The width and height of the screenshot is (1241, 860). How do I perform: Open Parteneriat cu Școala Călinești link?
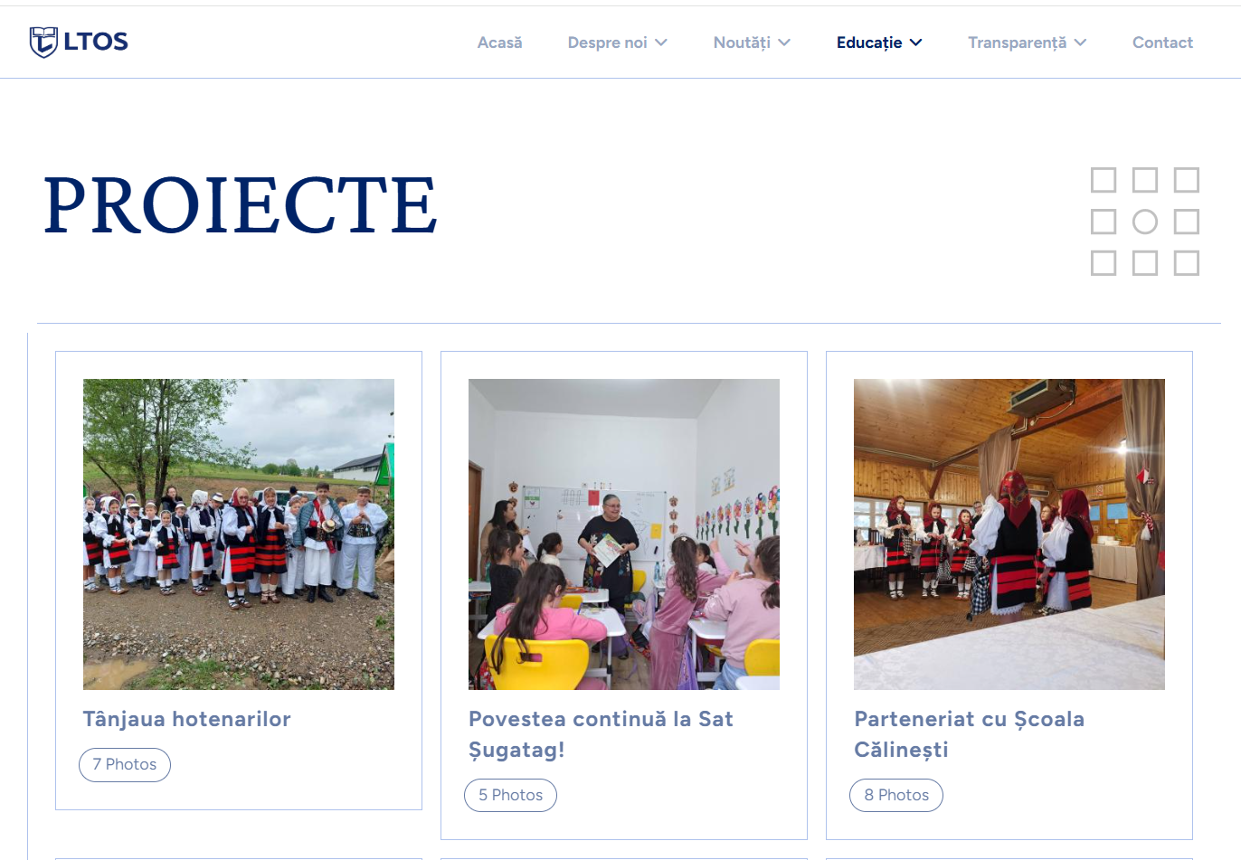[969, 734]
